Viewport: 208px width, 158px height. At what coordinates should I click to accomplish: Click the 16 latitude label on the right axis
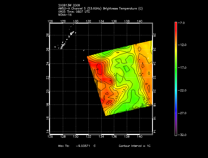154,118
